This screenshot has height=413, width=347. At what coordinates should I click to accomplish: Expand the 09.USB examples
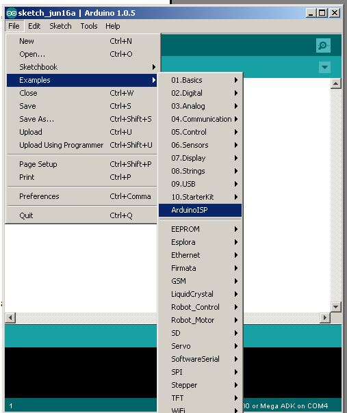point(200,184)
